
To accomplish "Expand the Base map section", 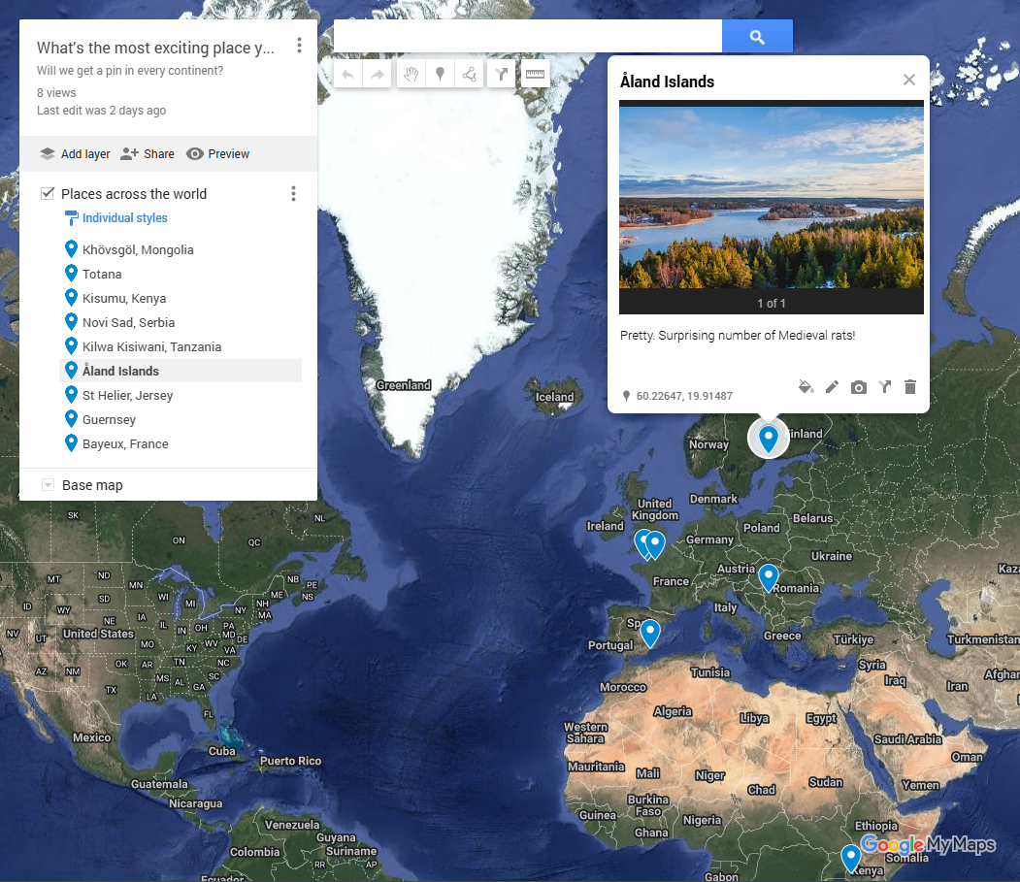I will [48, 485].
